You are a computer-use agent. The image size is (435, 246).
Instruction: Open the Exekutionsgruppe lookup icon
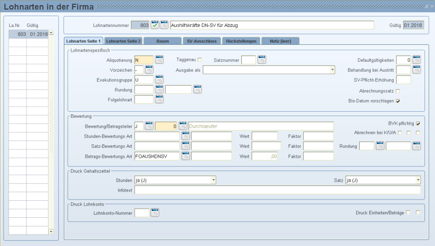[159, 80]
